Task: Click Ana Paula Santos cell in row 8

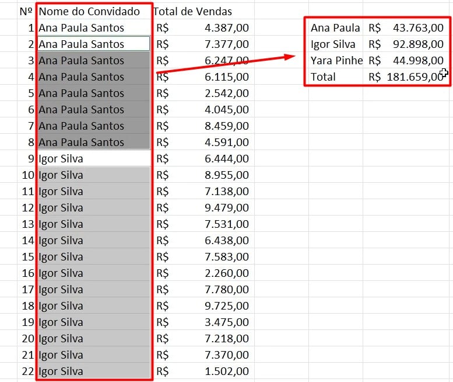Action: (93, 142)
